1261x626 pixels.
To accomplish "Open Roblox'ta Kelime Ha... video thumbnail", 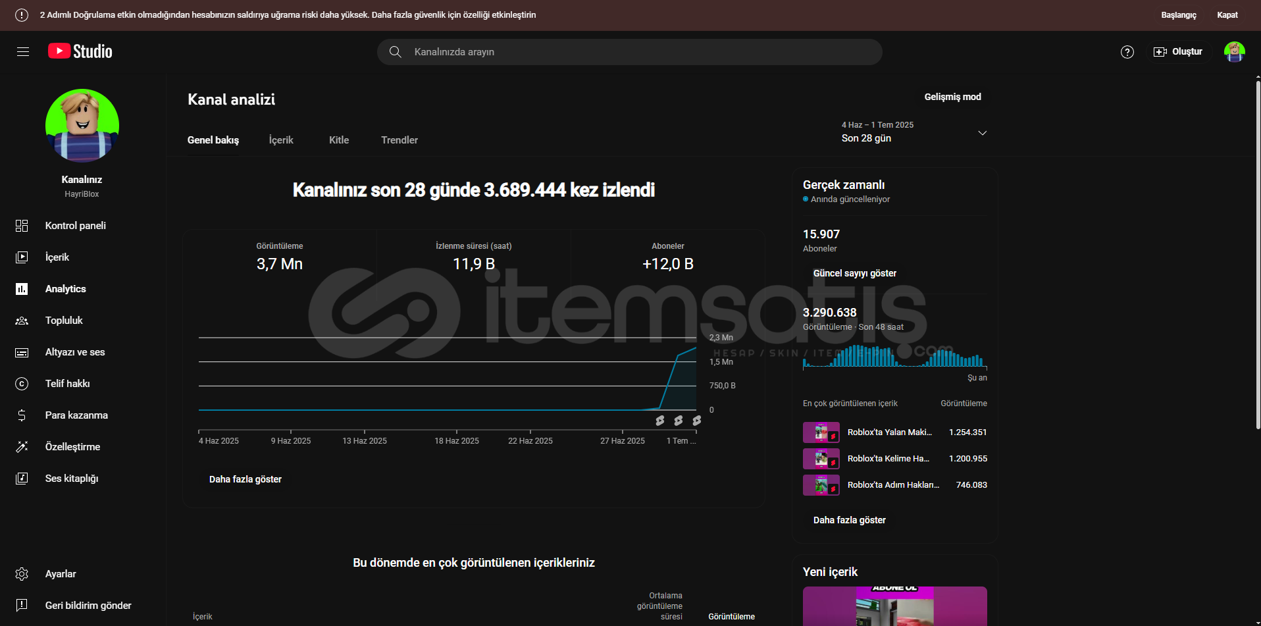I will 821,459.
